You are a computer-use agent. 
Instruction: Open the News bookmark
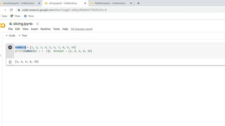(x=29, y=16)
